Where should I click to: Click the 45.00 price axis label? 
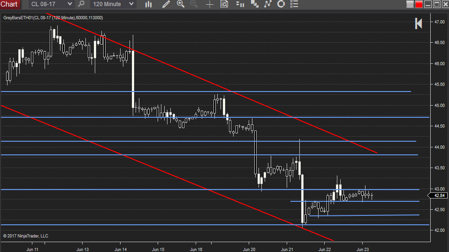point(439,106)
